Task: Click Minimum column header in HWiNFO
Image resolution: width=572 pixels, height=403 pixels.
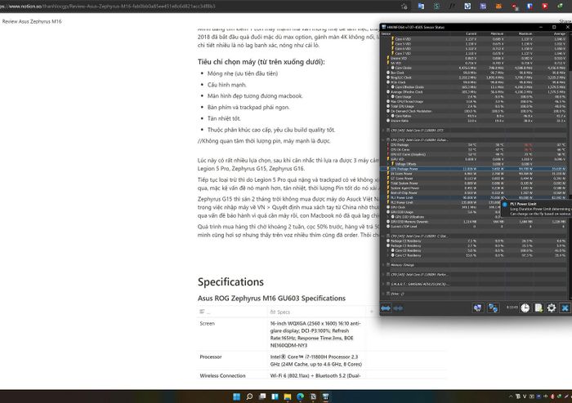Action: (x=497, y=34)
